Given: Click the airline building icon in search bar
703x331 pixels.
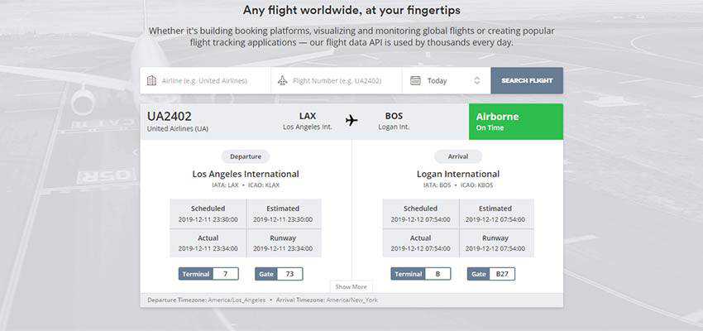Looking at the screenshot, I should pos(151,81).
